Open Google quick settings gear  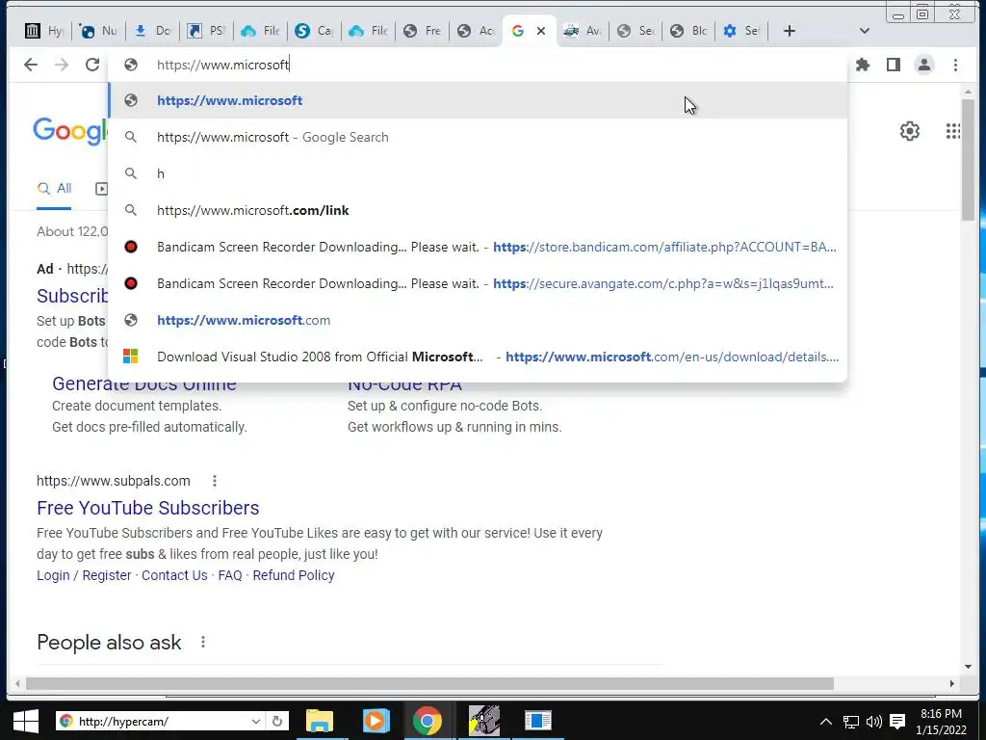coord(909,131)
